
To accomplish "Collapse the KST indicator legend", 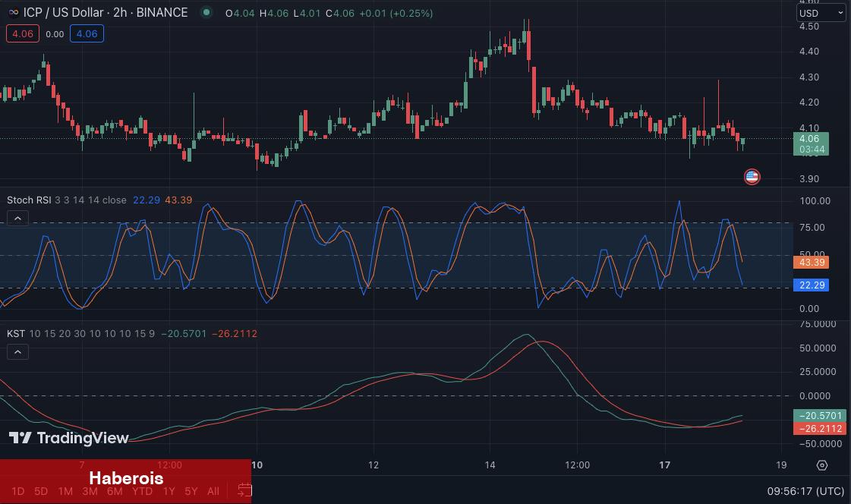I will (x=17, y=351).
